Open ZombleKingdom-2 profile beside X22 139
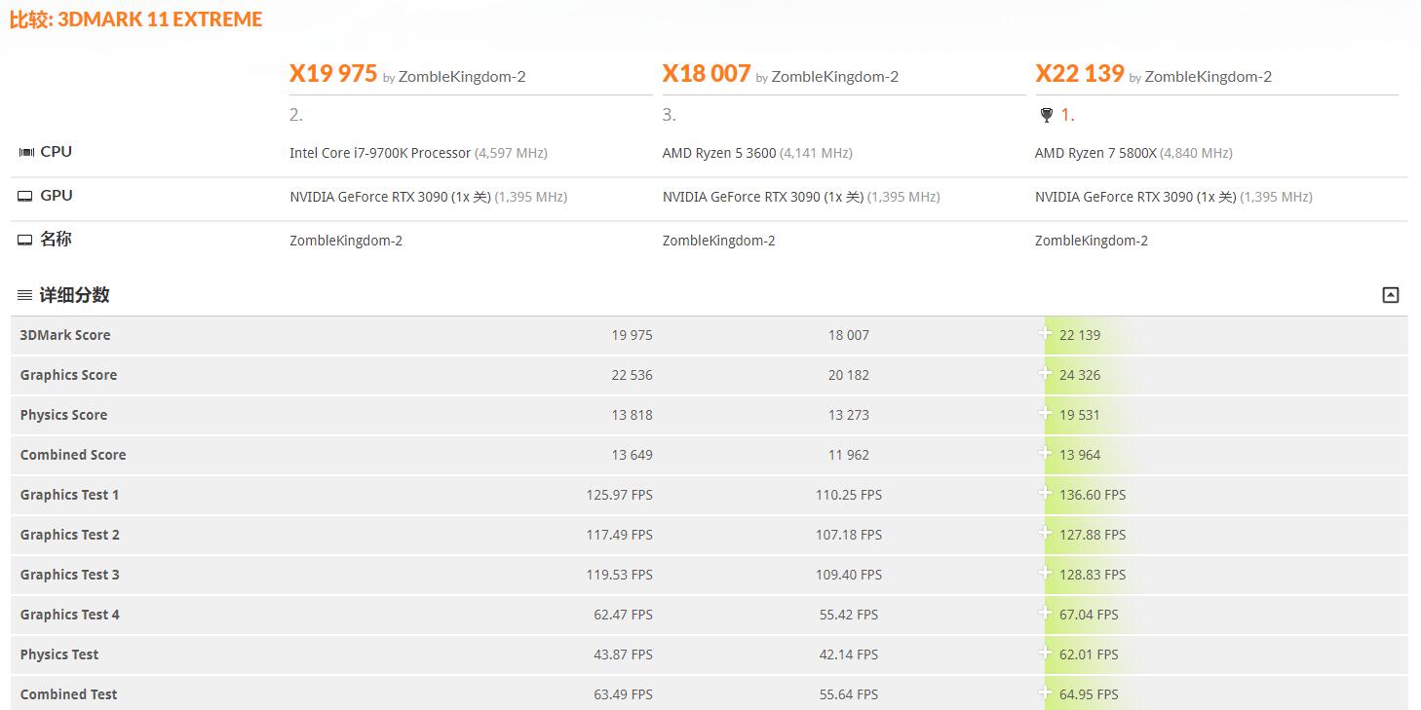1421x710 pixels. click(1209, 77)
